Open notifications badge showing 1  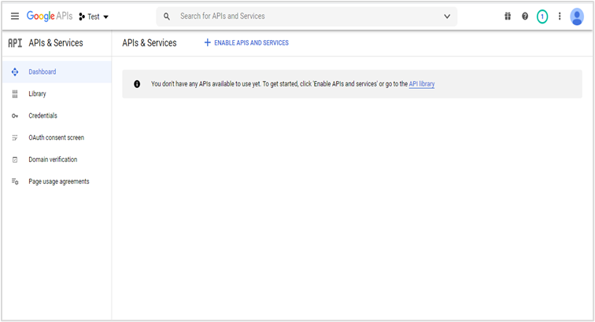coord(542,16)
